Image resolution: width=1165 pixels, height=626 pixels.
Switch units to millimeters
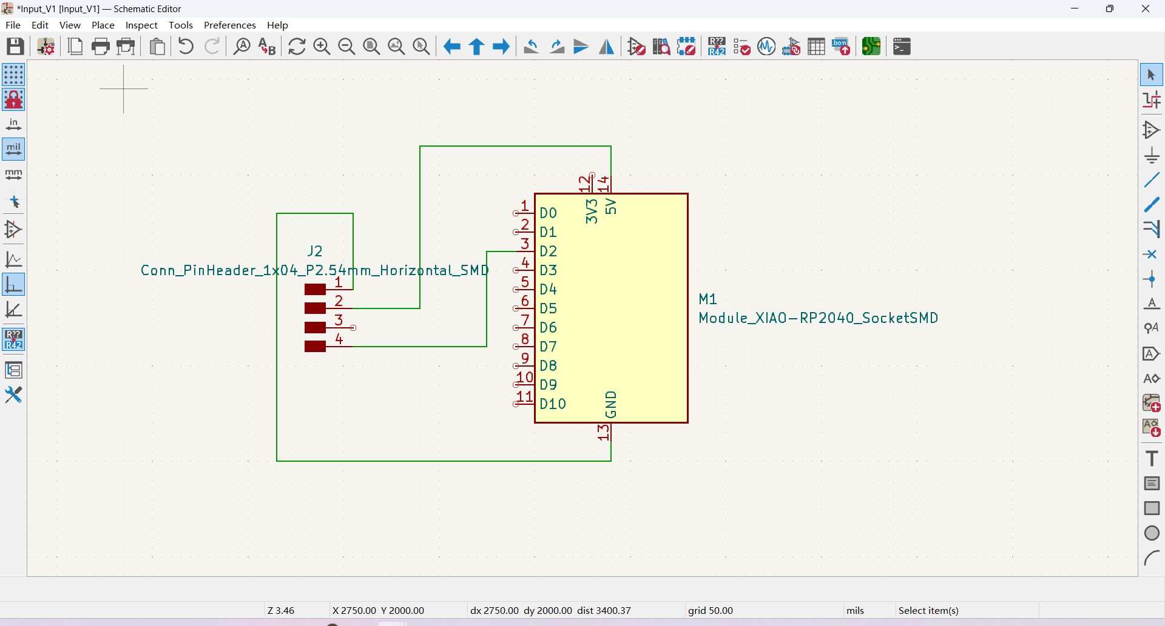click(13, 175)
